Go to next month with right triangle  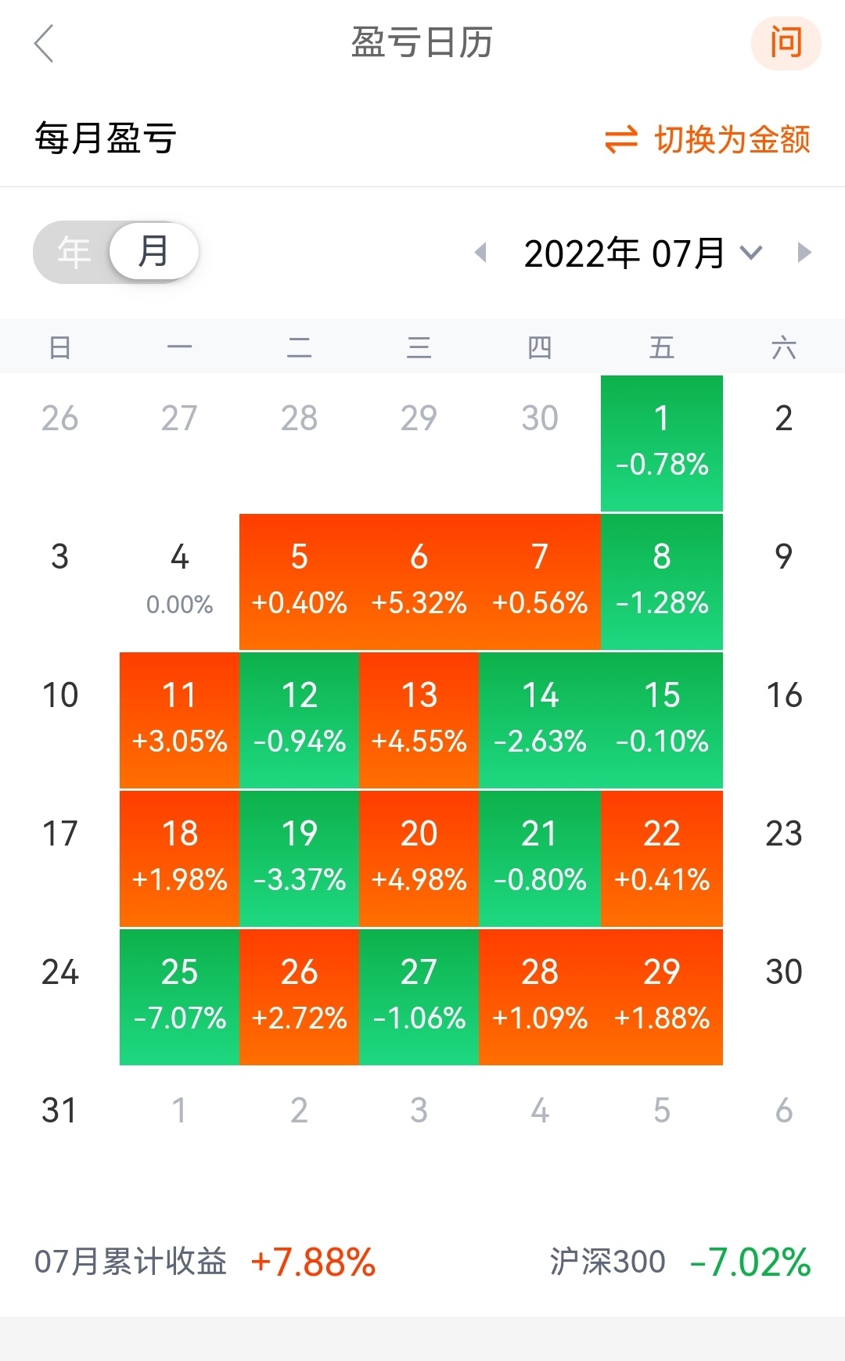[804, 253]
